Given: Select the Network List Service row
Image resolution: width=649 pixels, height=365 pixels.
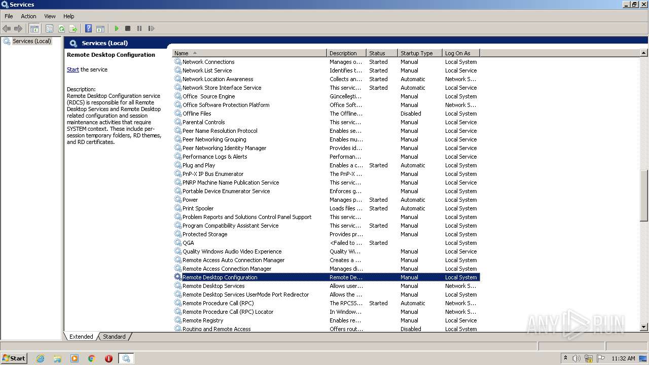Looking at the screenshot, I should 326,70.
